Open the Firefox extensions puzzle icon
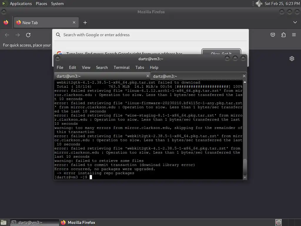The height and width of the screenshot is (226, 301). click(283, 35)
